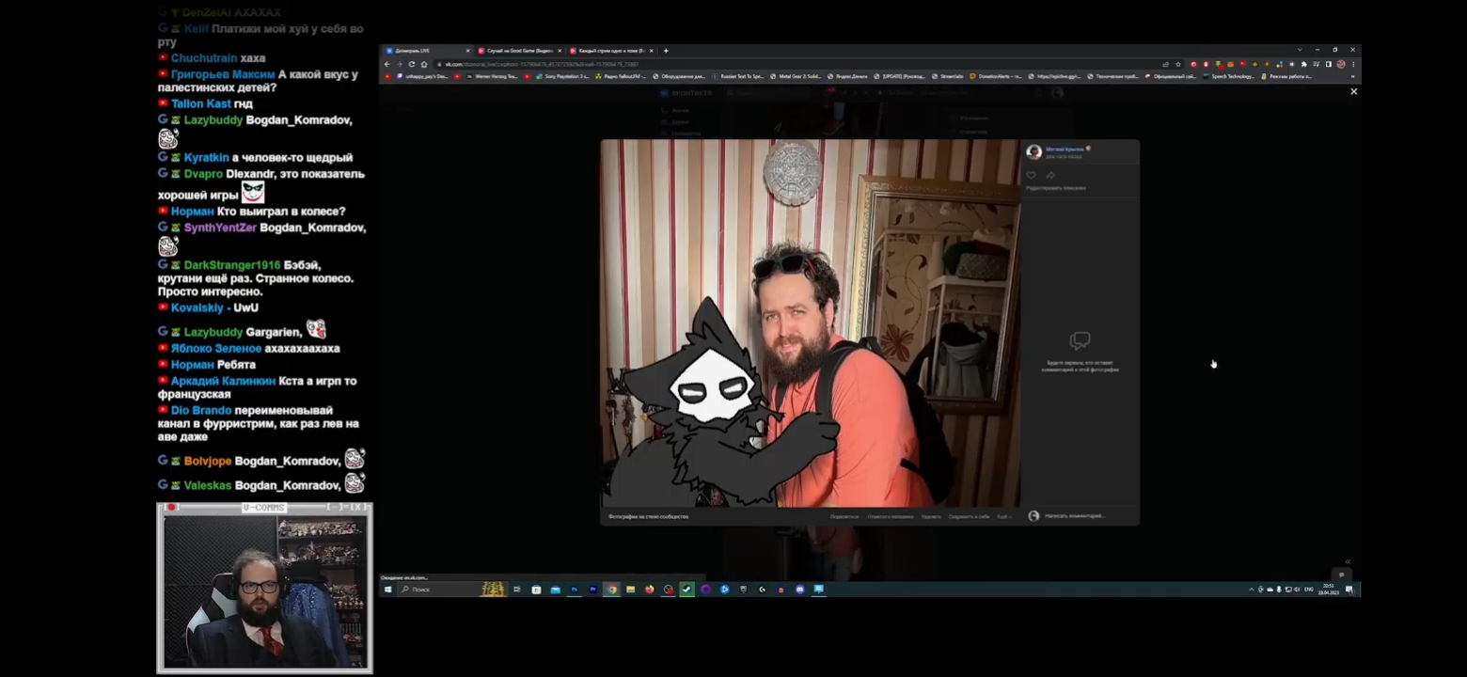1467x677 pixels.
Task: Click chat username Kyratkin
Action: (x=206, y=158)
